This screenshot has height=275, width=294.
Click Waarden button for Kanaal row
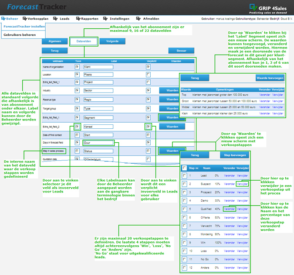(172, 127)
